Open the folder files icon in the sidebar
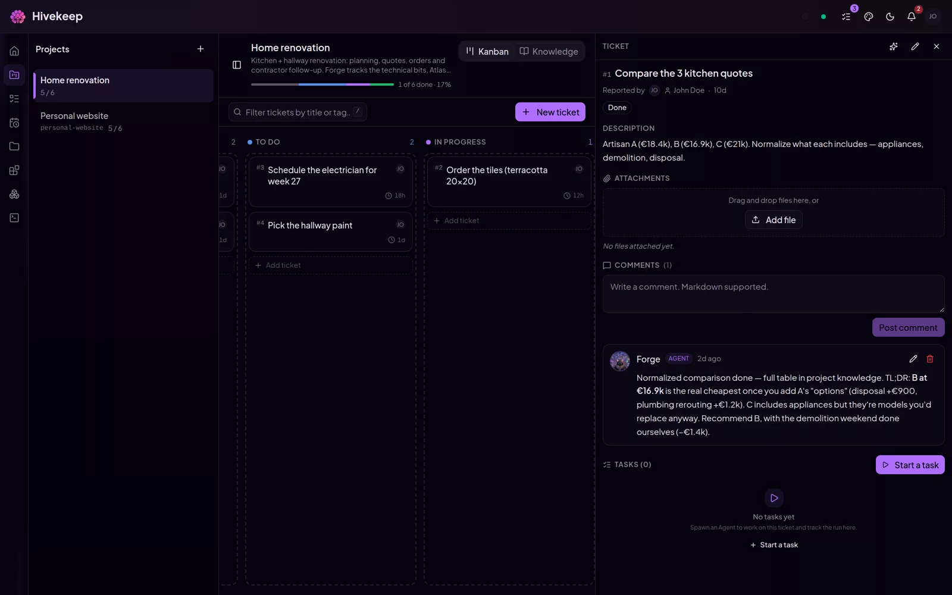952x595 pixels. pyautogui.click(x=14, y=146)
